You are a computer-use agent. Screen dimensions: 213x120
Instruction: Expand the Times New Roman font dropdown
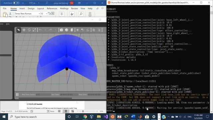pyautogui.click(x=39, y=14)
